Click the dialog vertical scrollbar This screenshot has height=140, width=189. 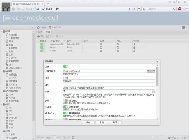(x=157, y=76)
